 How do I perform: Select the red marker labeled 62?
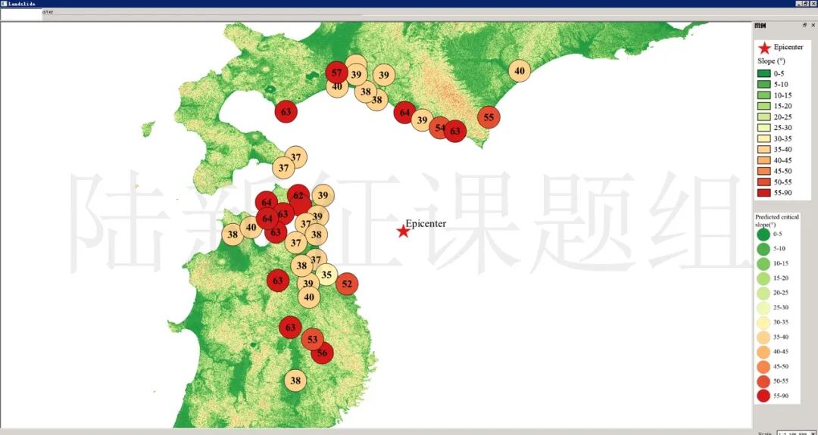tap(298, 196)
